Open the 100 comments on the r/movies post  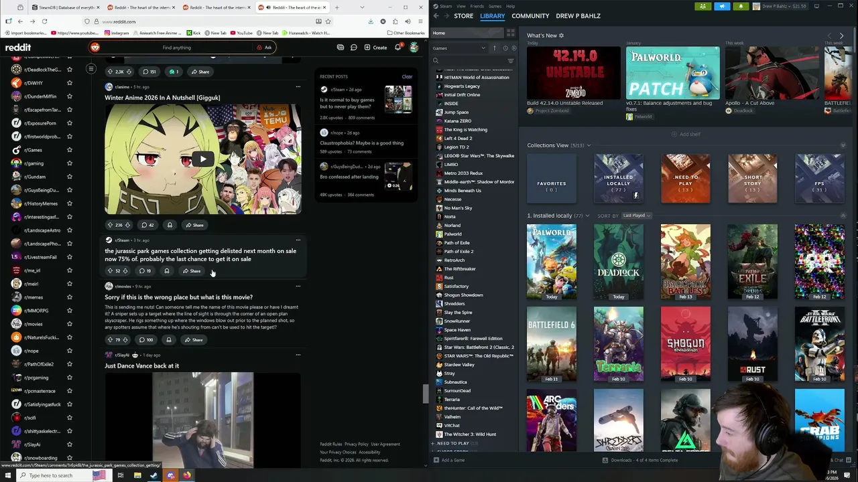(x=145, y=340)
